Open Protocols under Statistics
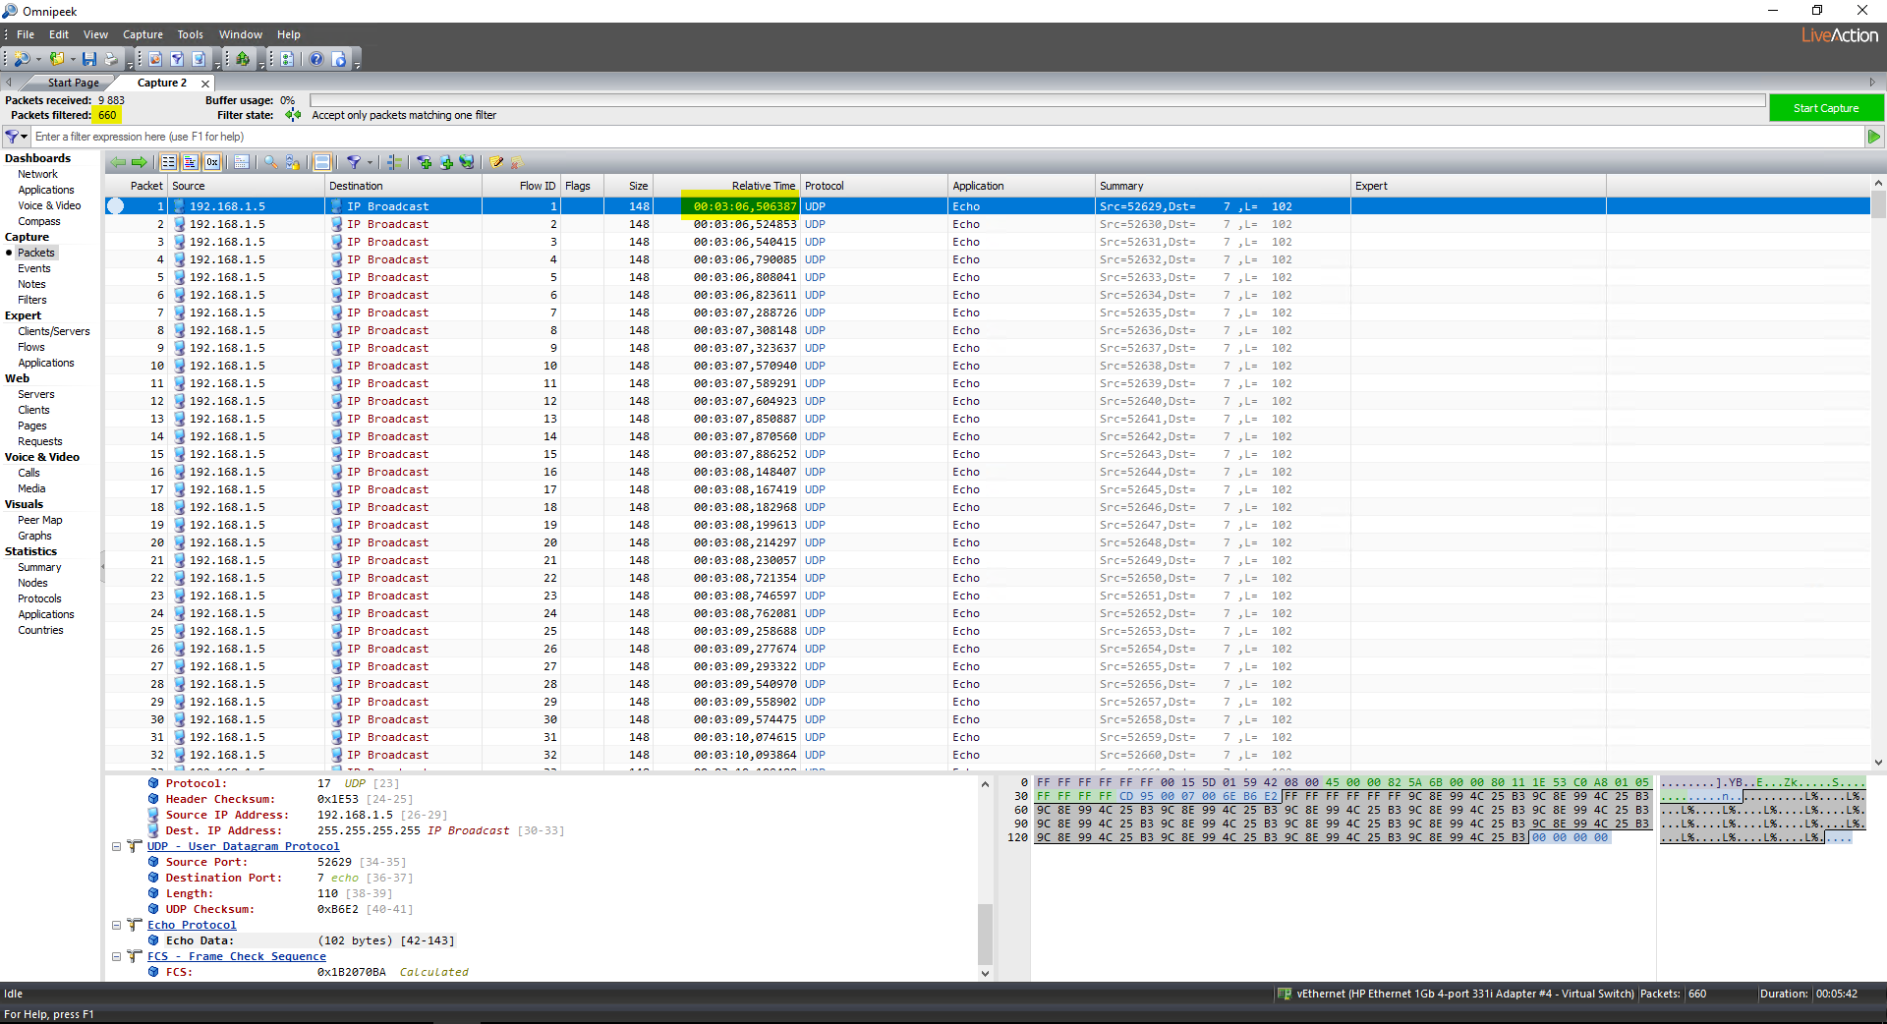 (39, 598)
